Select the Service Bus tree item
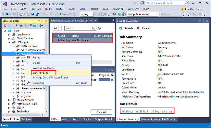 23,111
